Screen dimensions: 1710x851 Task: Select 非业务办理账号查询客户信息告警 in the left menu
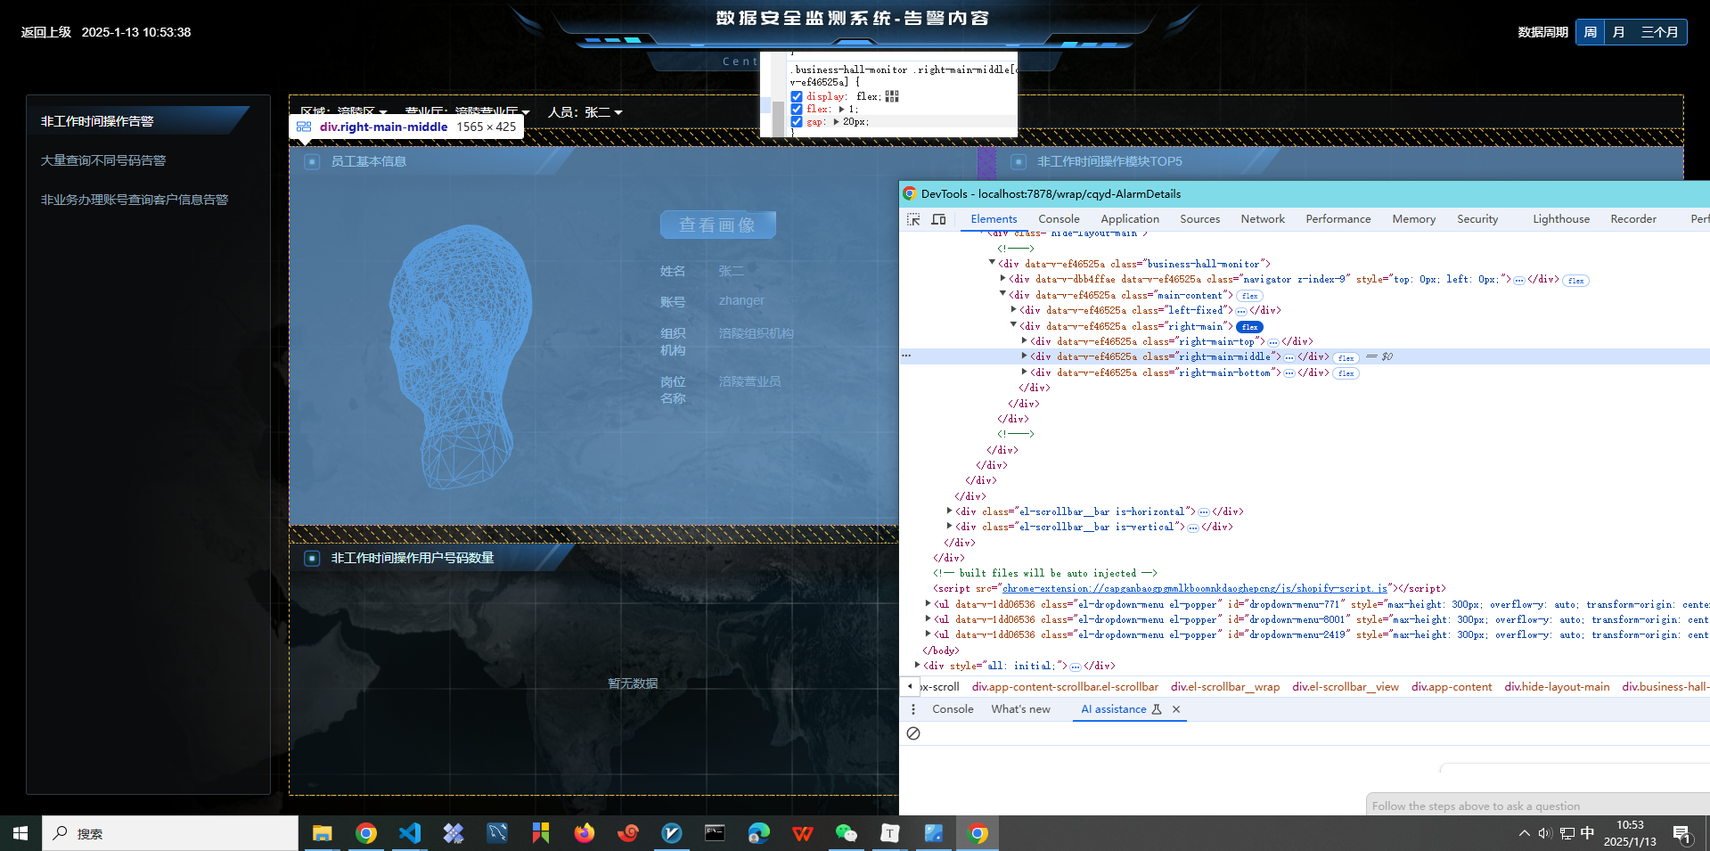tap(135, 200)
